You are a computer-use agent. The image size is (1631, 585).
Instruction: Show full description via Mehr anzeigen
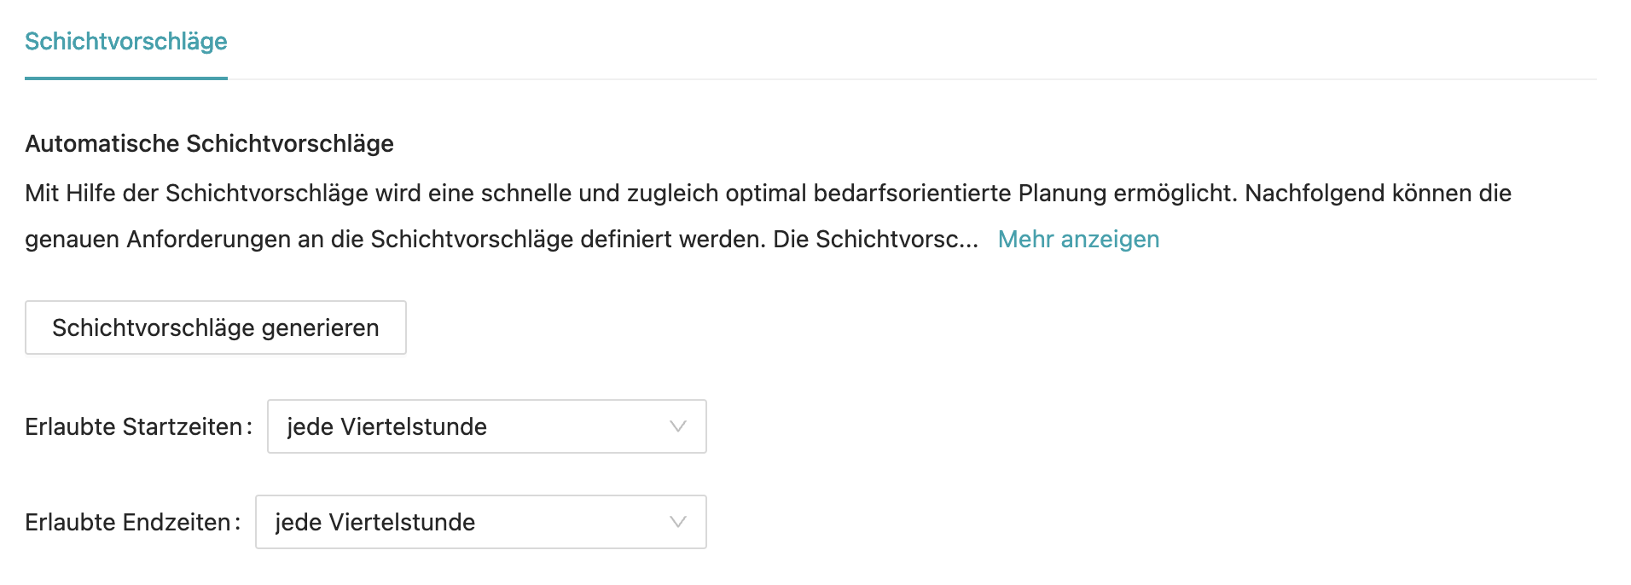[1077, 240]
